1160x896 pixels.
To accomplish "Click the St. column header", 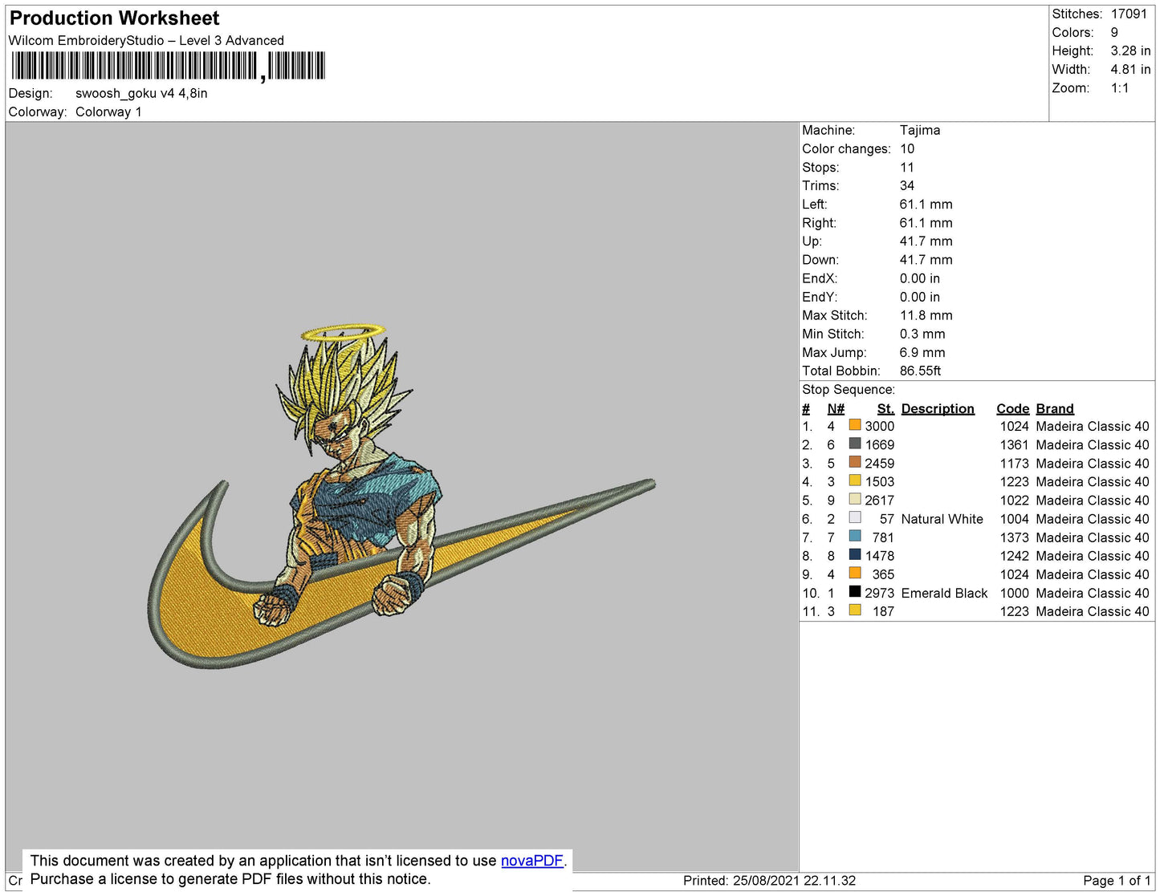I will (885, 408).
